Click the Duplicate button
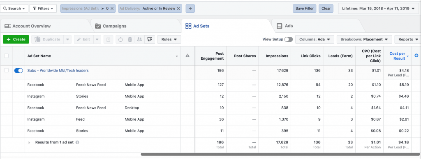Image resolution: width=421 pixels, height=159 pixels. tap(48, 39)
